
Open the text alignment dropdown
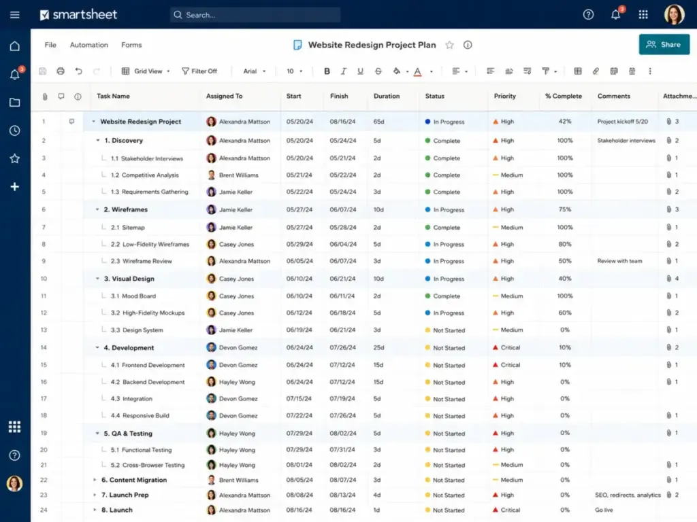pos(459,71)
